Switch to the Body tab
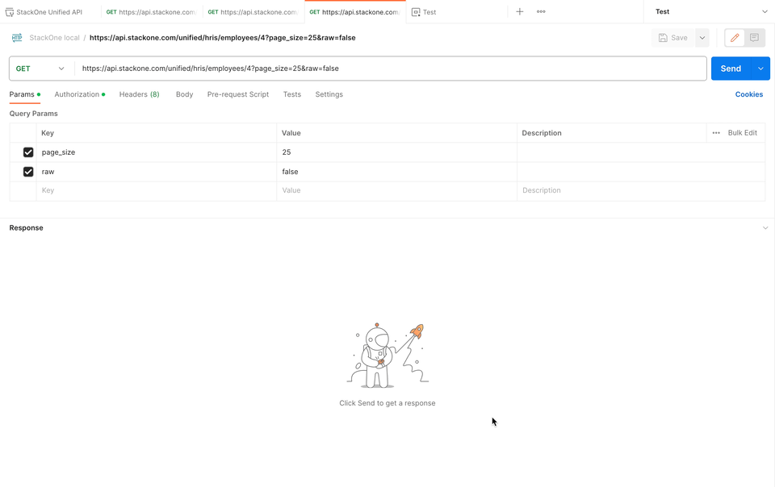The height and width of the screenshot is (487, 775). (184, 94)
